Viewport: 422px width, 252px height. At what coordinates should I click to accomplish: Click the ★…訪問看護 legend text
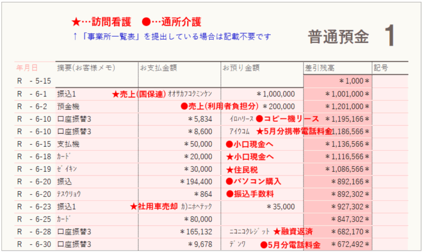pyautogui.click(x=102, y=22)
